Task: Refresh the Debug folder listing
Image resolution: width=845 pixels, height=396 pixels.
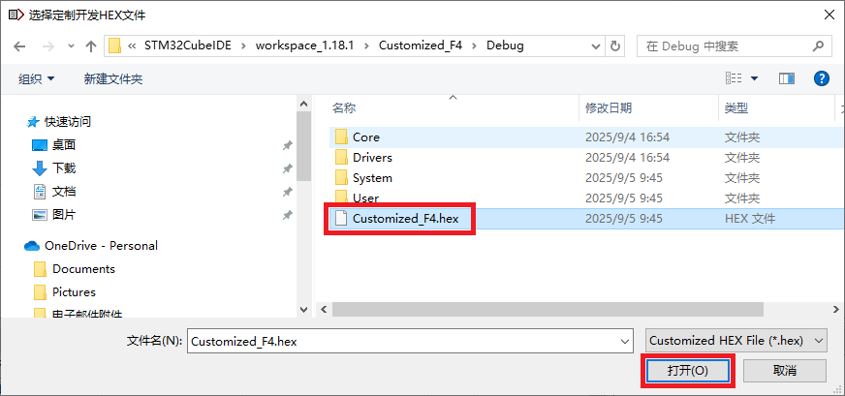Action: [x=616, y=46]
